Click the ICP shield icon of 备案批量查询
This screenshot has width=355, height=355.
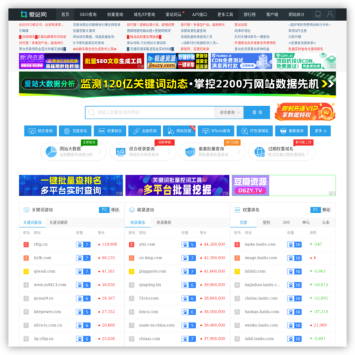click(190, 152)
